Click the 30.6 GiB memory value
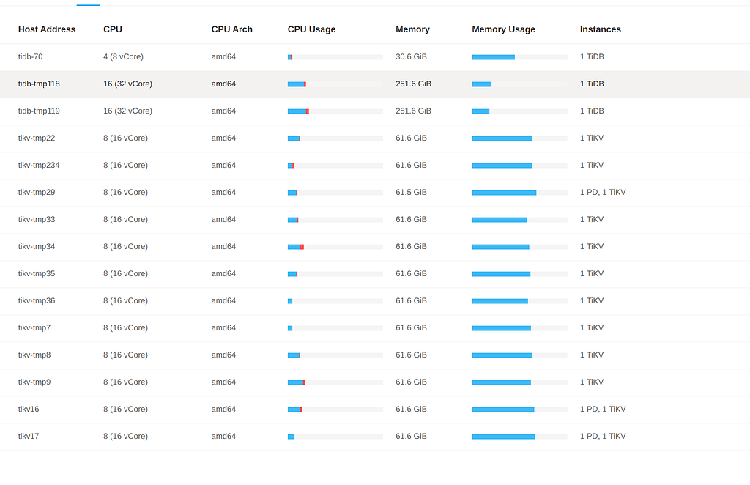The image size is (750, 485). pos(411,56)
